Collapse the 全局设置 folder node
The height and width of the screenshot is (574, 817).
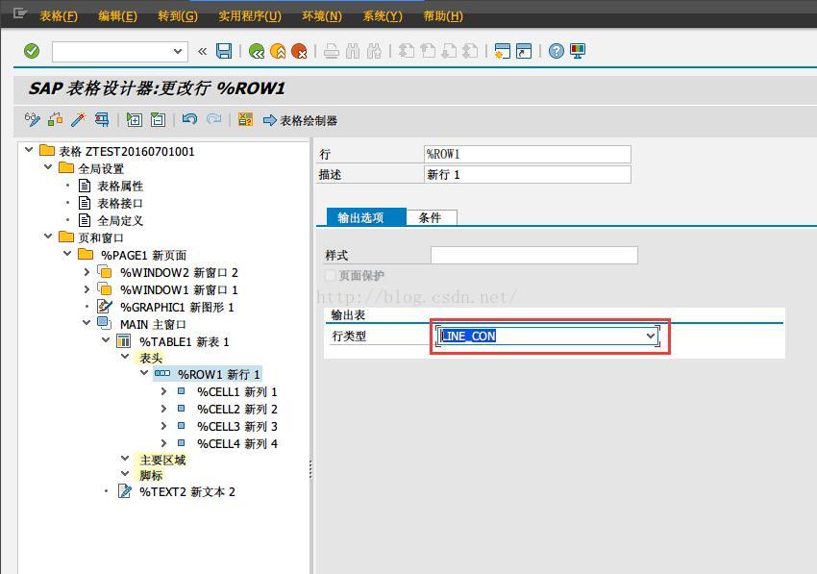click(x=48, y=167)
